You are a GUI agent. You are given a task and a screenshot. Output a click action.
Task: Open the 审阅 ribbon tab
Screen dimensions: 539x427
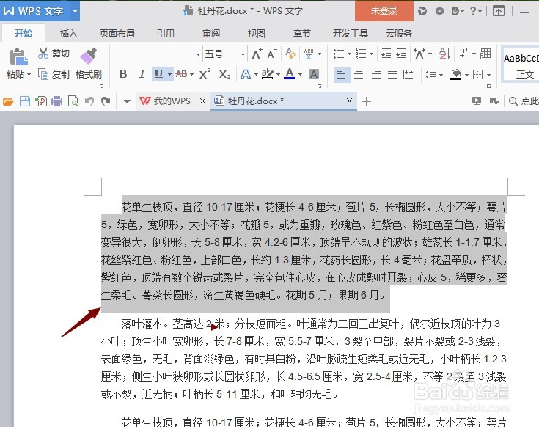pos(211,33)
